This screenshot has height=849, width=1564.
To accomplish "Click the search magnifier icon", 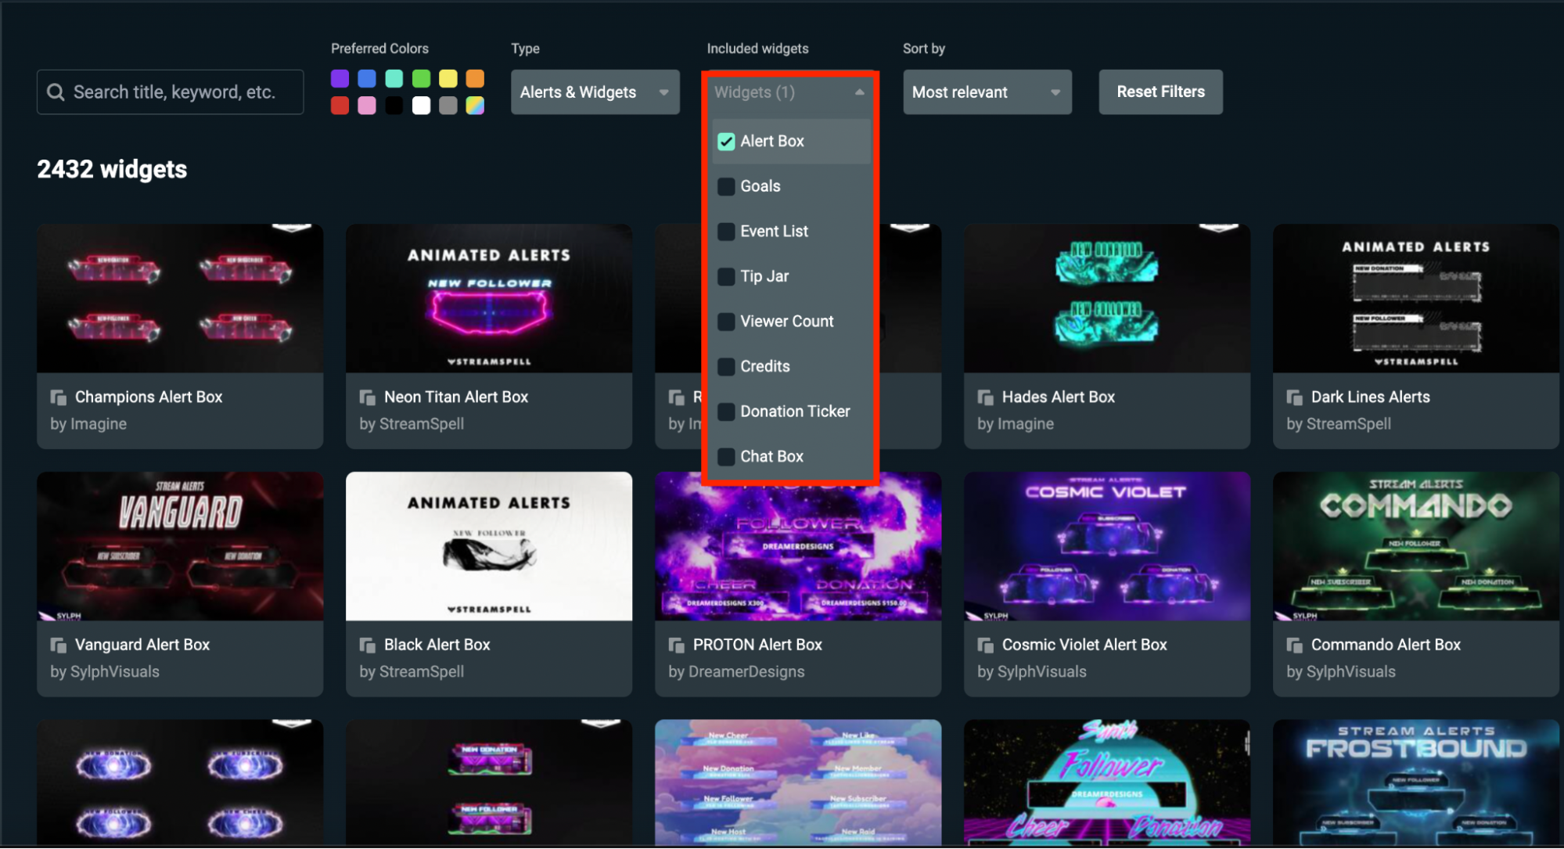I will click(x=56, y=92).
